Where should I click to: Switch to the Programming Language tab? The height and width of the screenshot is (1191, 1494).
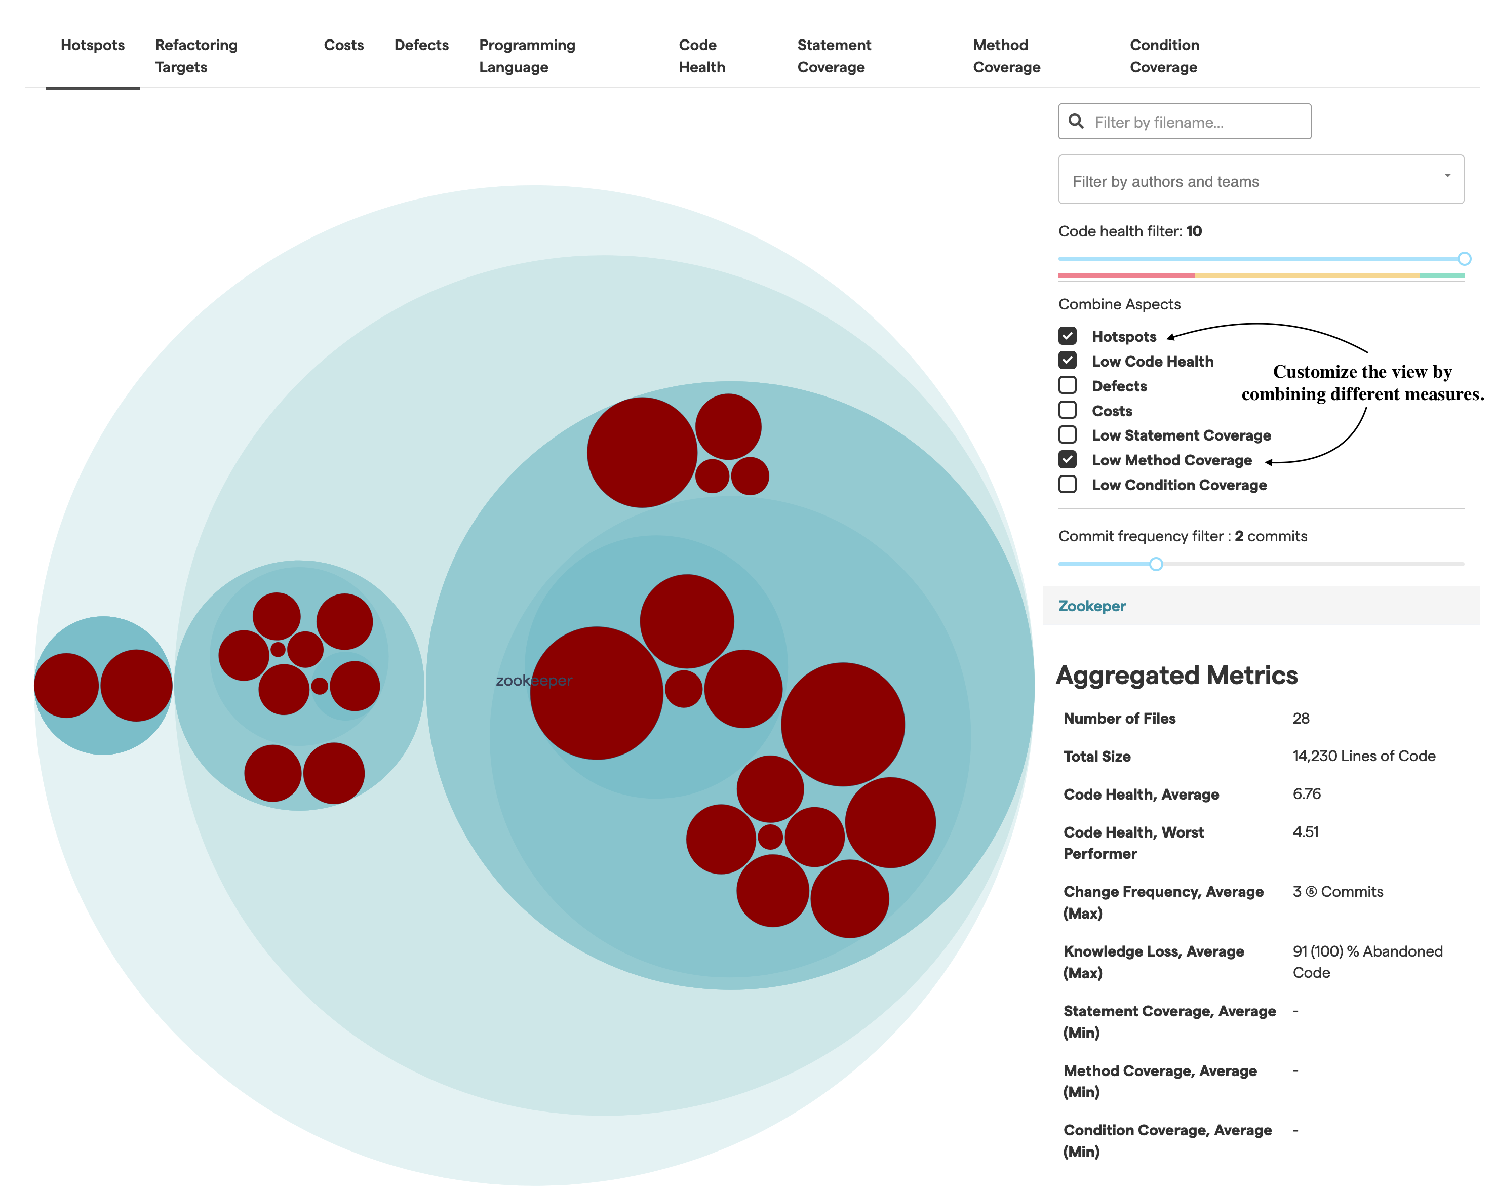[526, 55]
